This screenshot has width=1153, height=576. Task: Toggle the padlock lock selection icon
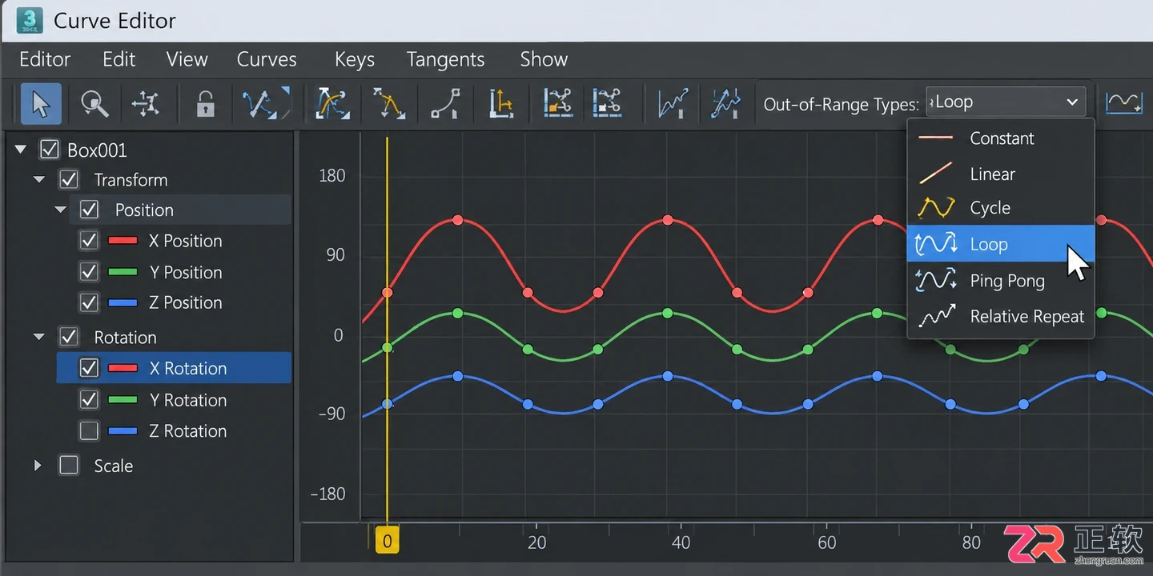click(206, 103)
